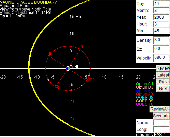
Task: Select the orange GOES 09 satellite marker
Action: 82,86
